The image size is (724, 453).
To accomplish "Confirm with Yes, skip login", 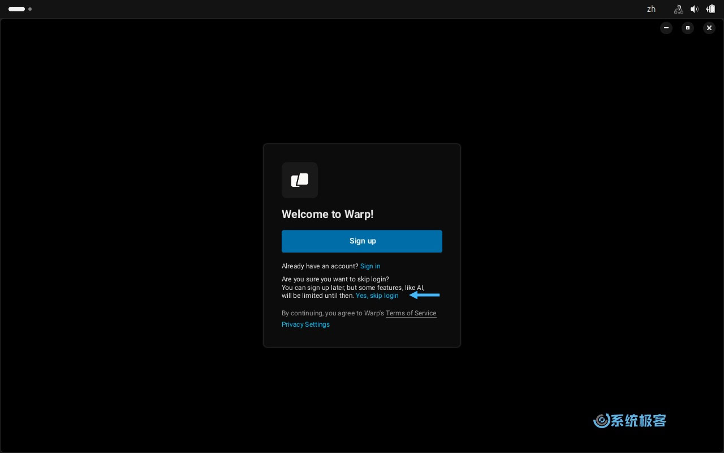I will [377, 296].
